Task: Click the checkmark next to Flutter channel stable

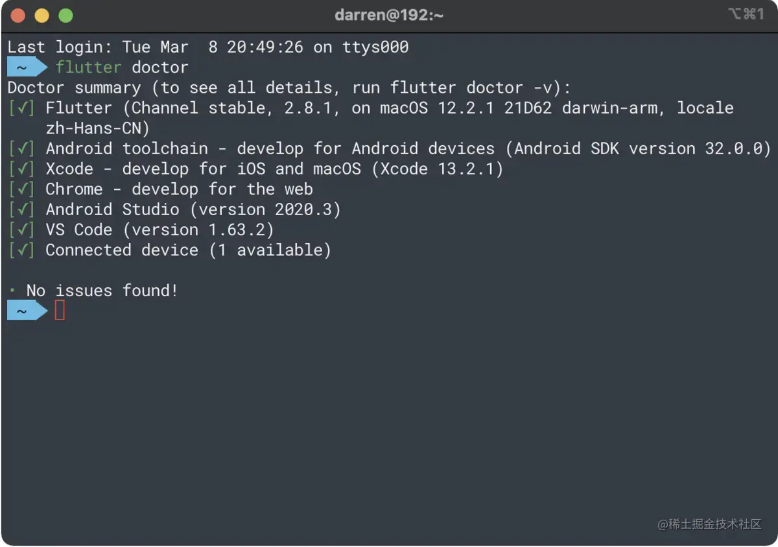Action: click(21, 108)
